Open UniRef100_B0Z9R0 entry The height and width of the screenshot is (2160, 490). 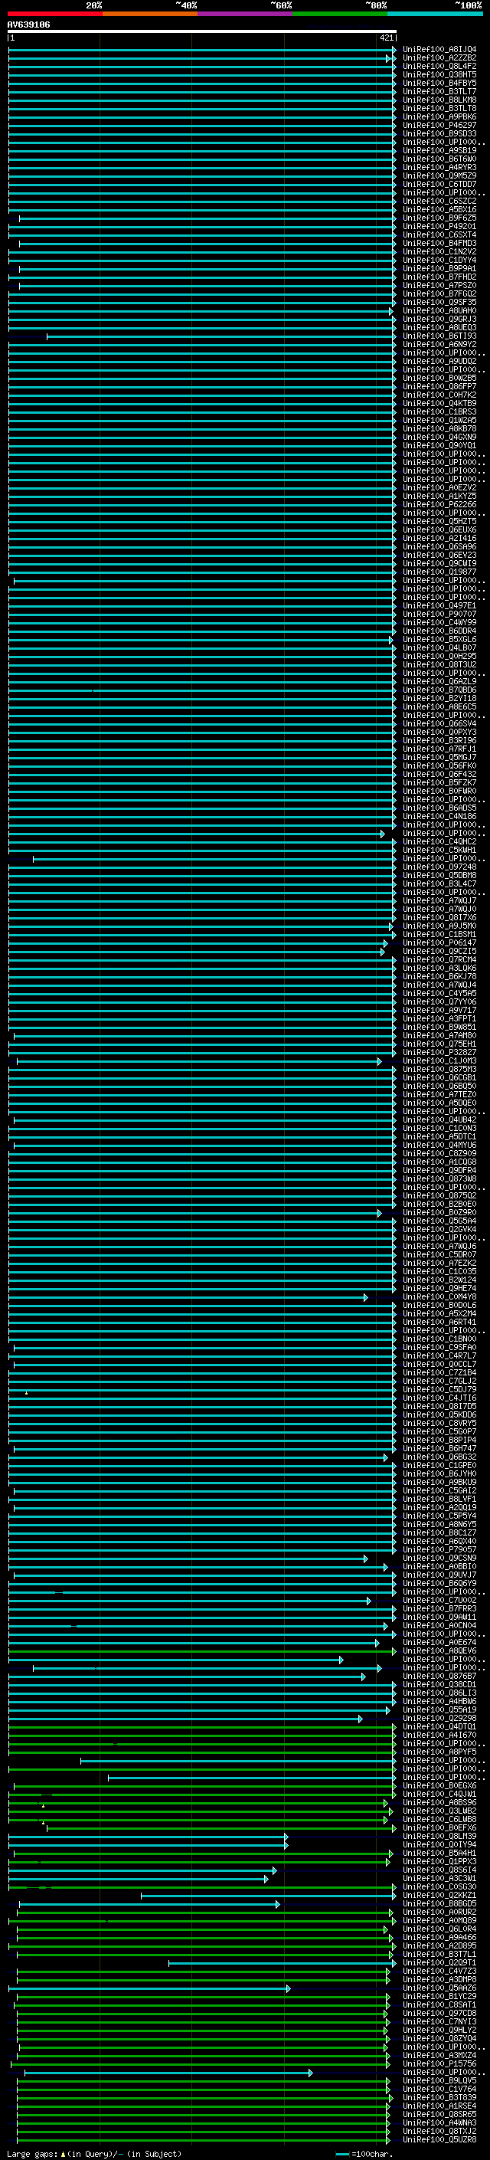(439, 1212)
